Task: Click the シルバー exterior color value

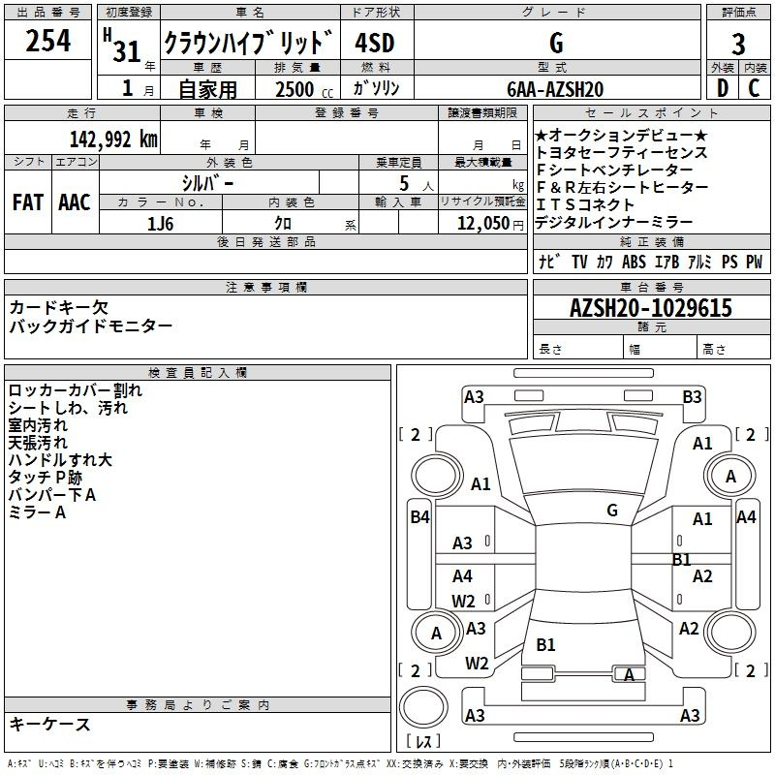Action: click(207, 183)
